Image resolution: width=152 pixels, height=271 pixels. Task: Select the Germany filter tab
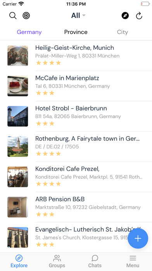click(29, 32)
